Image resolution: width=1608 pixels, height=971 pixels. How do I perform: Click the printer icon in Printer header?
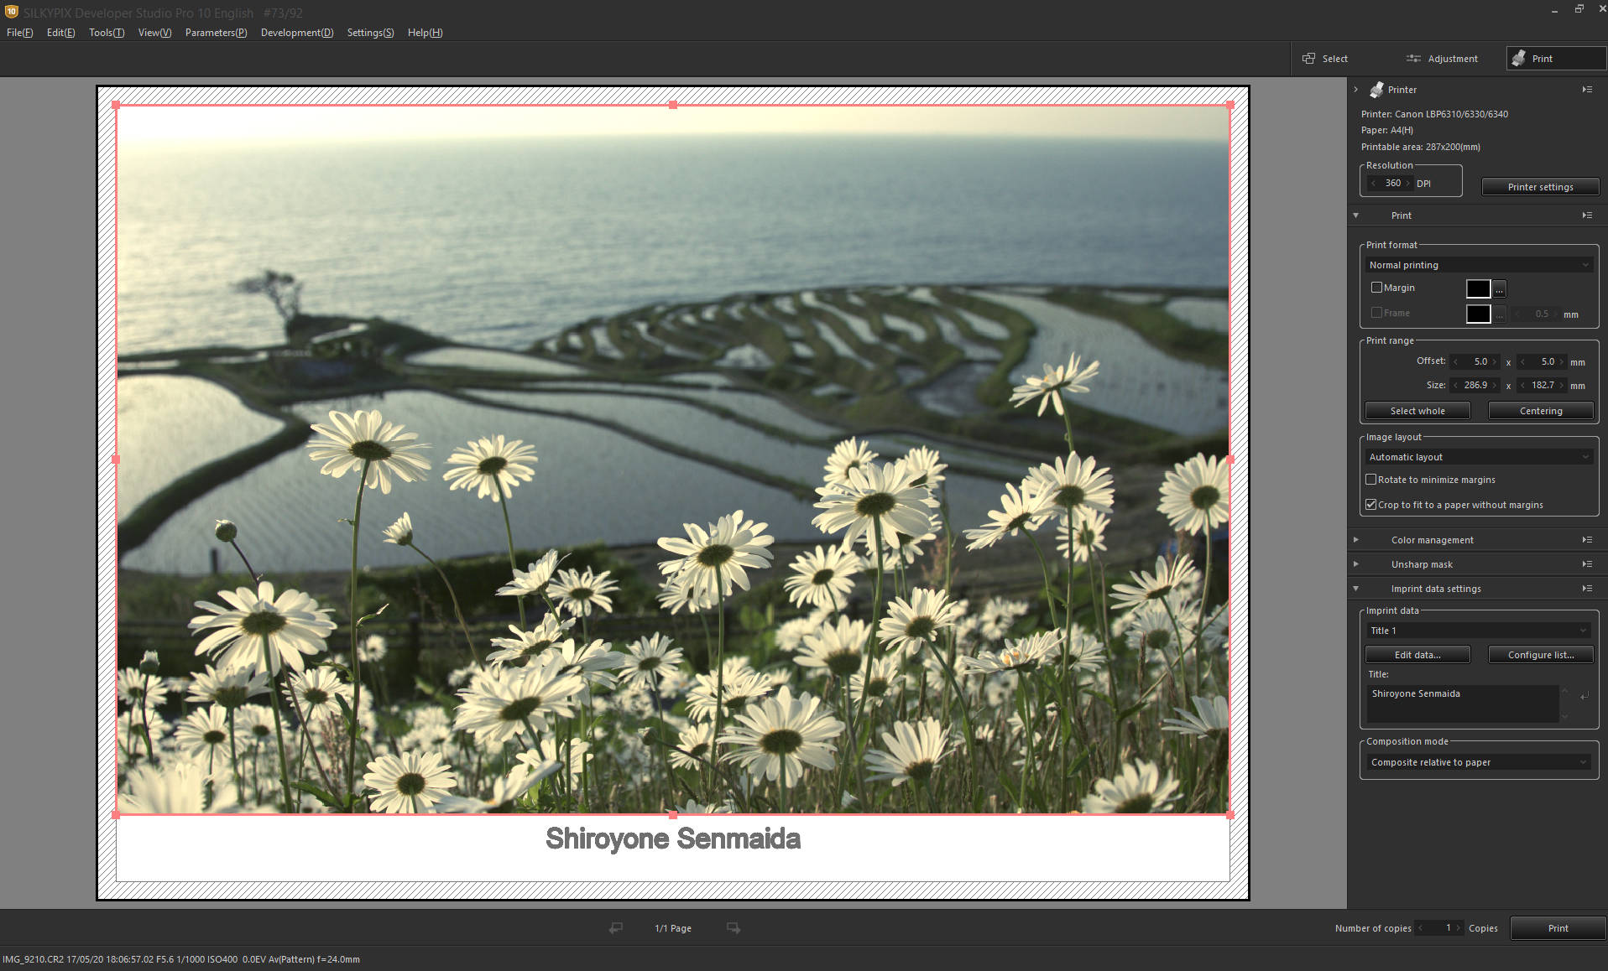click(x=1376, y=90)
